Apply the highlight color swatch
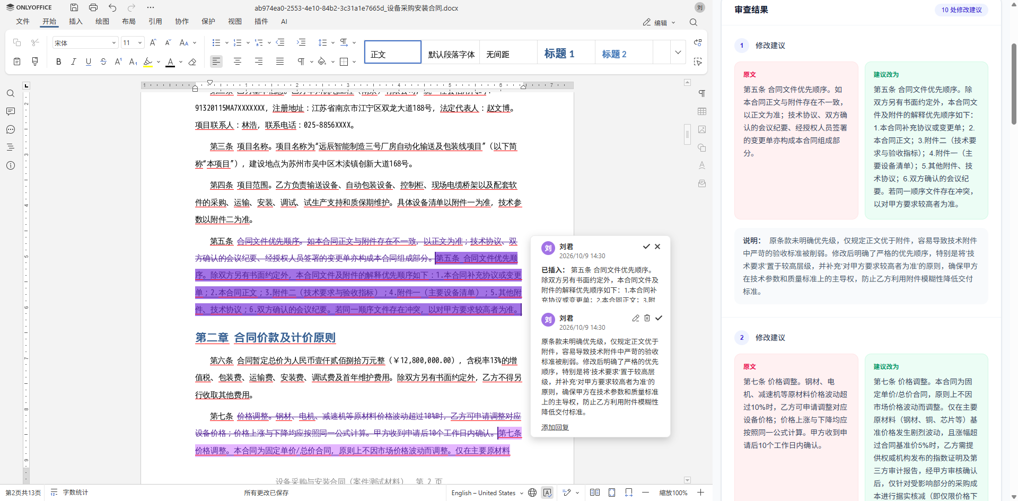The width and height of the screenshot is (1018, 501). (x=148, y=61)
